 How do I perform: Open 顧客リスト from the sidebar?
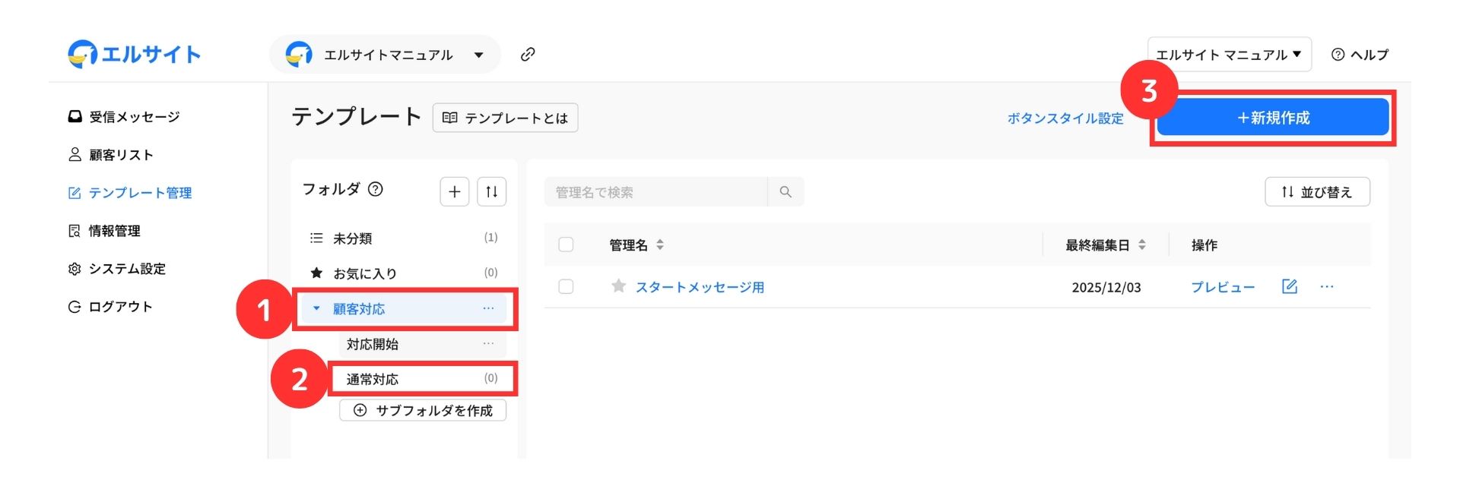[x=121, y=155]
